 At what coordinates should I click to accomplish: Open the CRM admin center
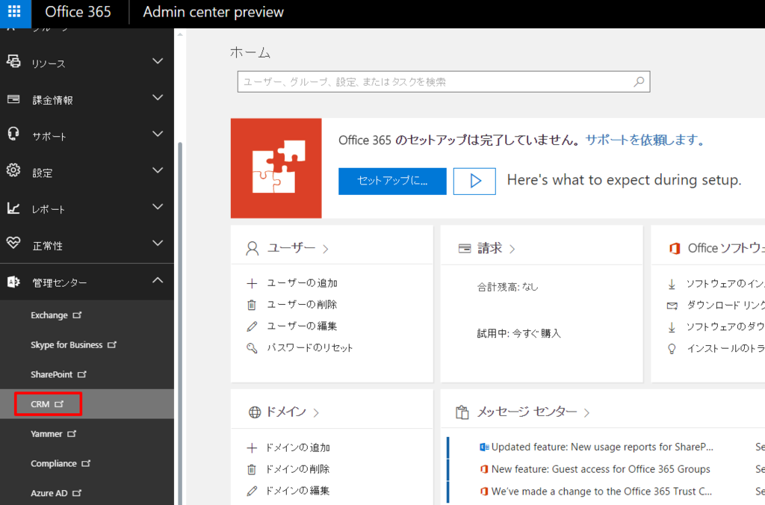[x=47, y=404]
